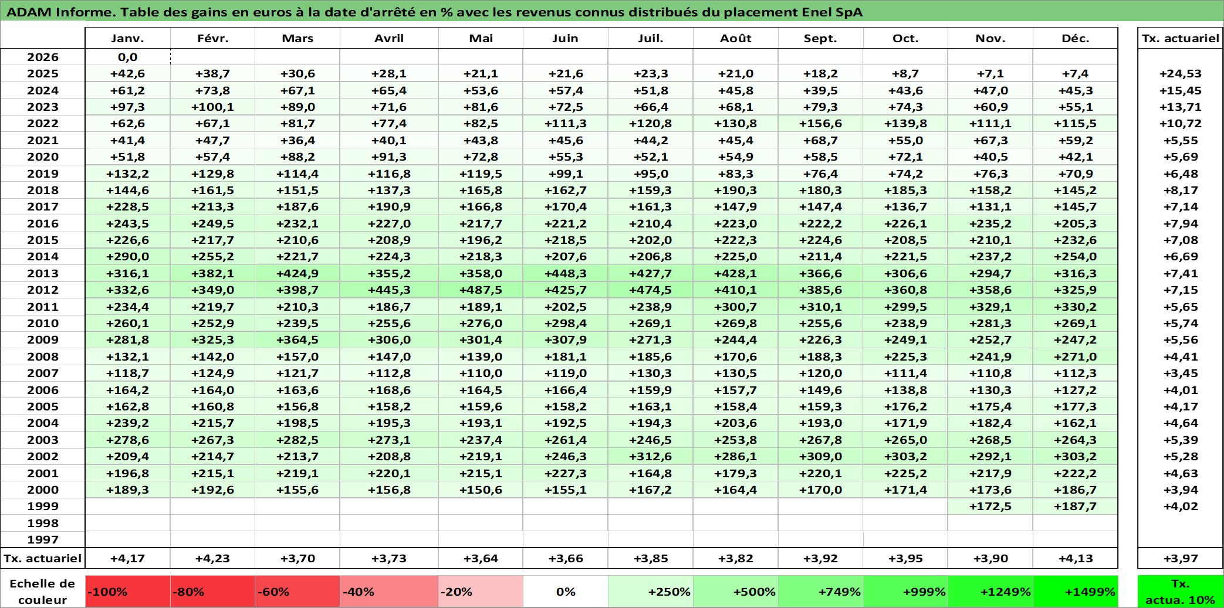Select the 2025 year row label
Image resolution: width=1224 pixels, height=608 pixels.
click(x=43, y=73)
